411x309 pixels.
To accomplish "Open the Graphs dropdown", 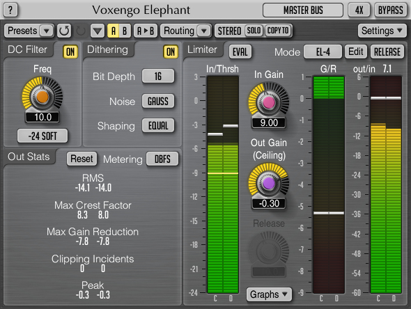I will (269, 294).
